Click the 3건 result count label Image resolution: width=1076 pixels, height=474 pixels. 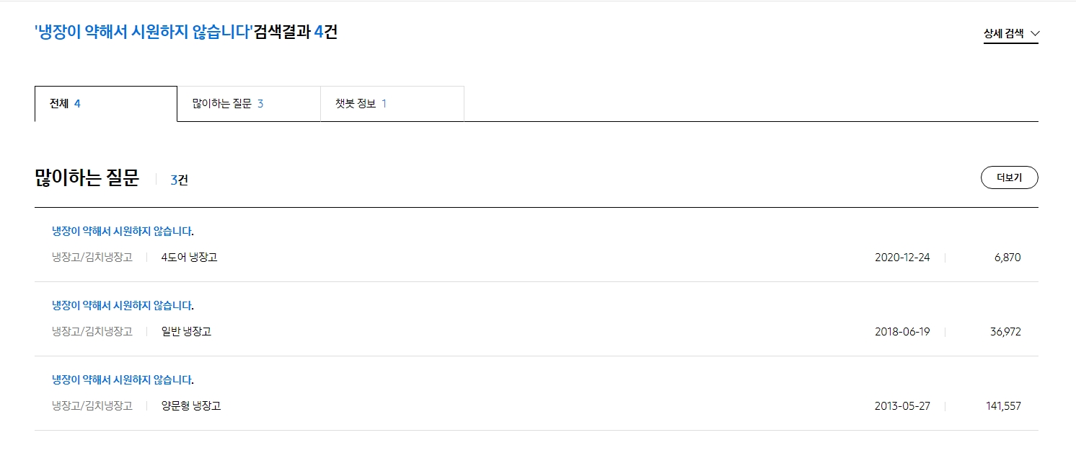pos(180,179)
